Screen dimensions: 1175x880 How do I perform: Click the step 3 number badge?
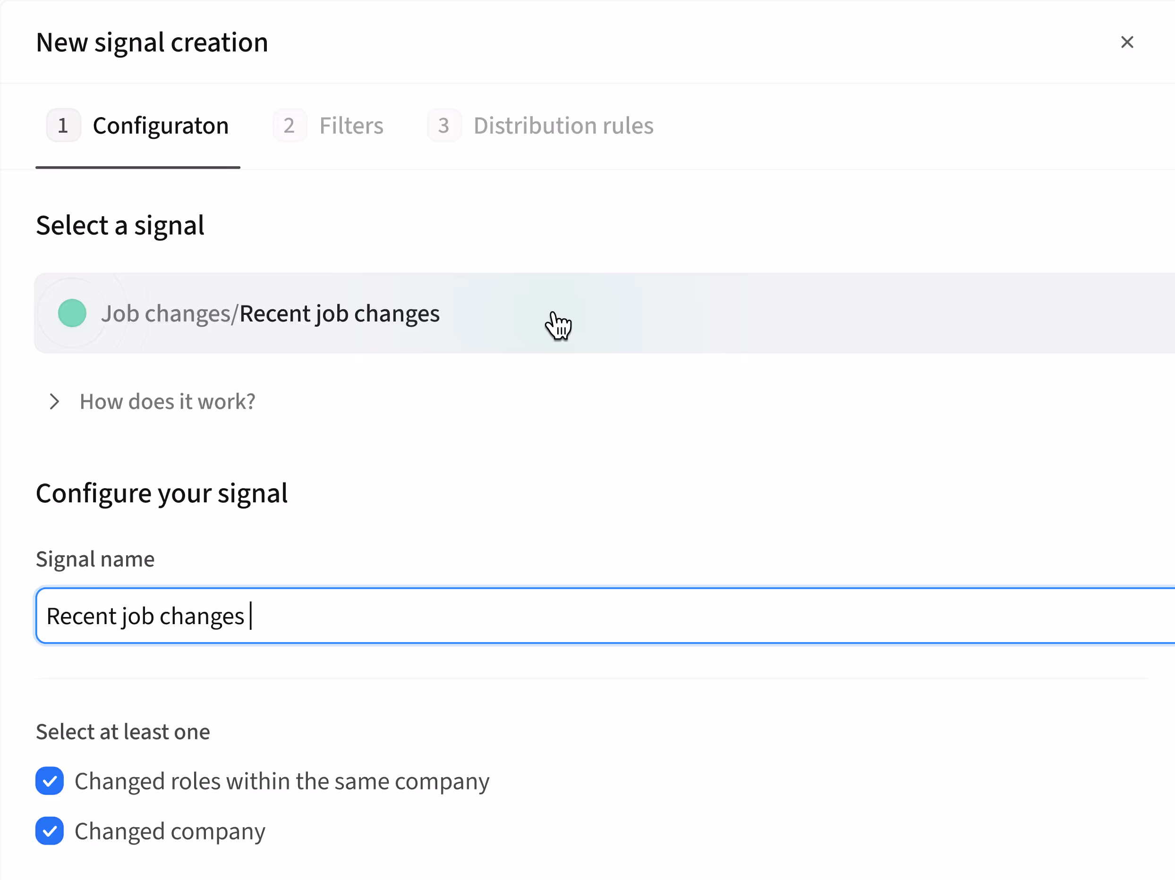443,125
